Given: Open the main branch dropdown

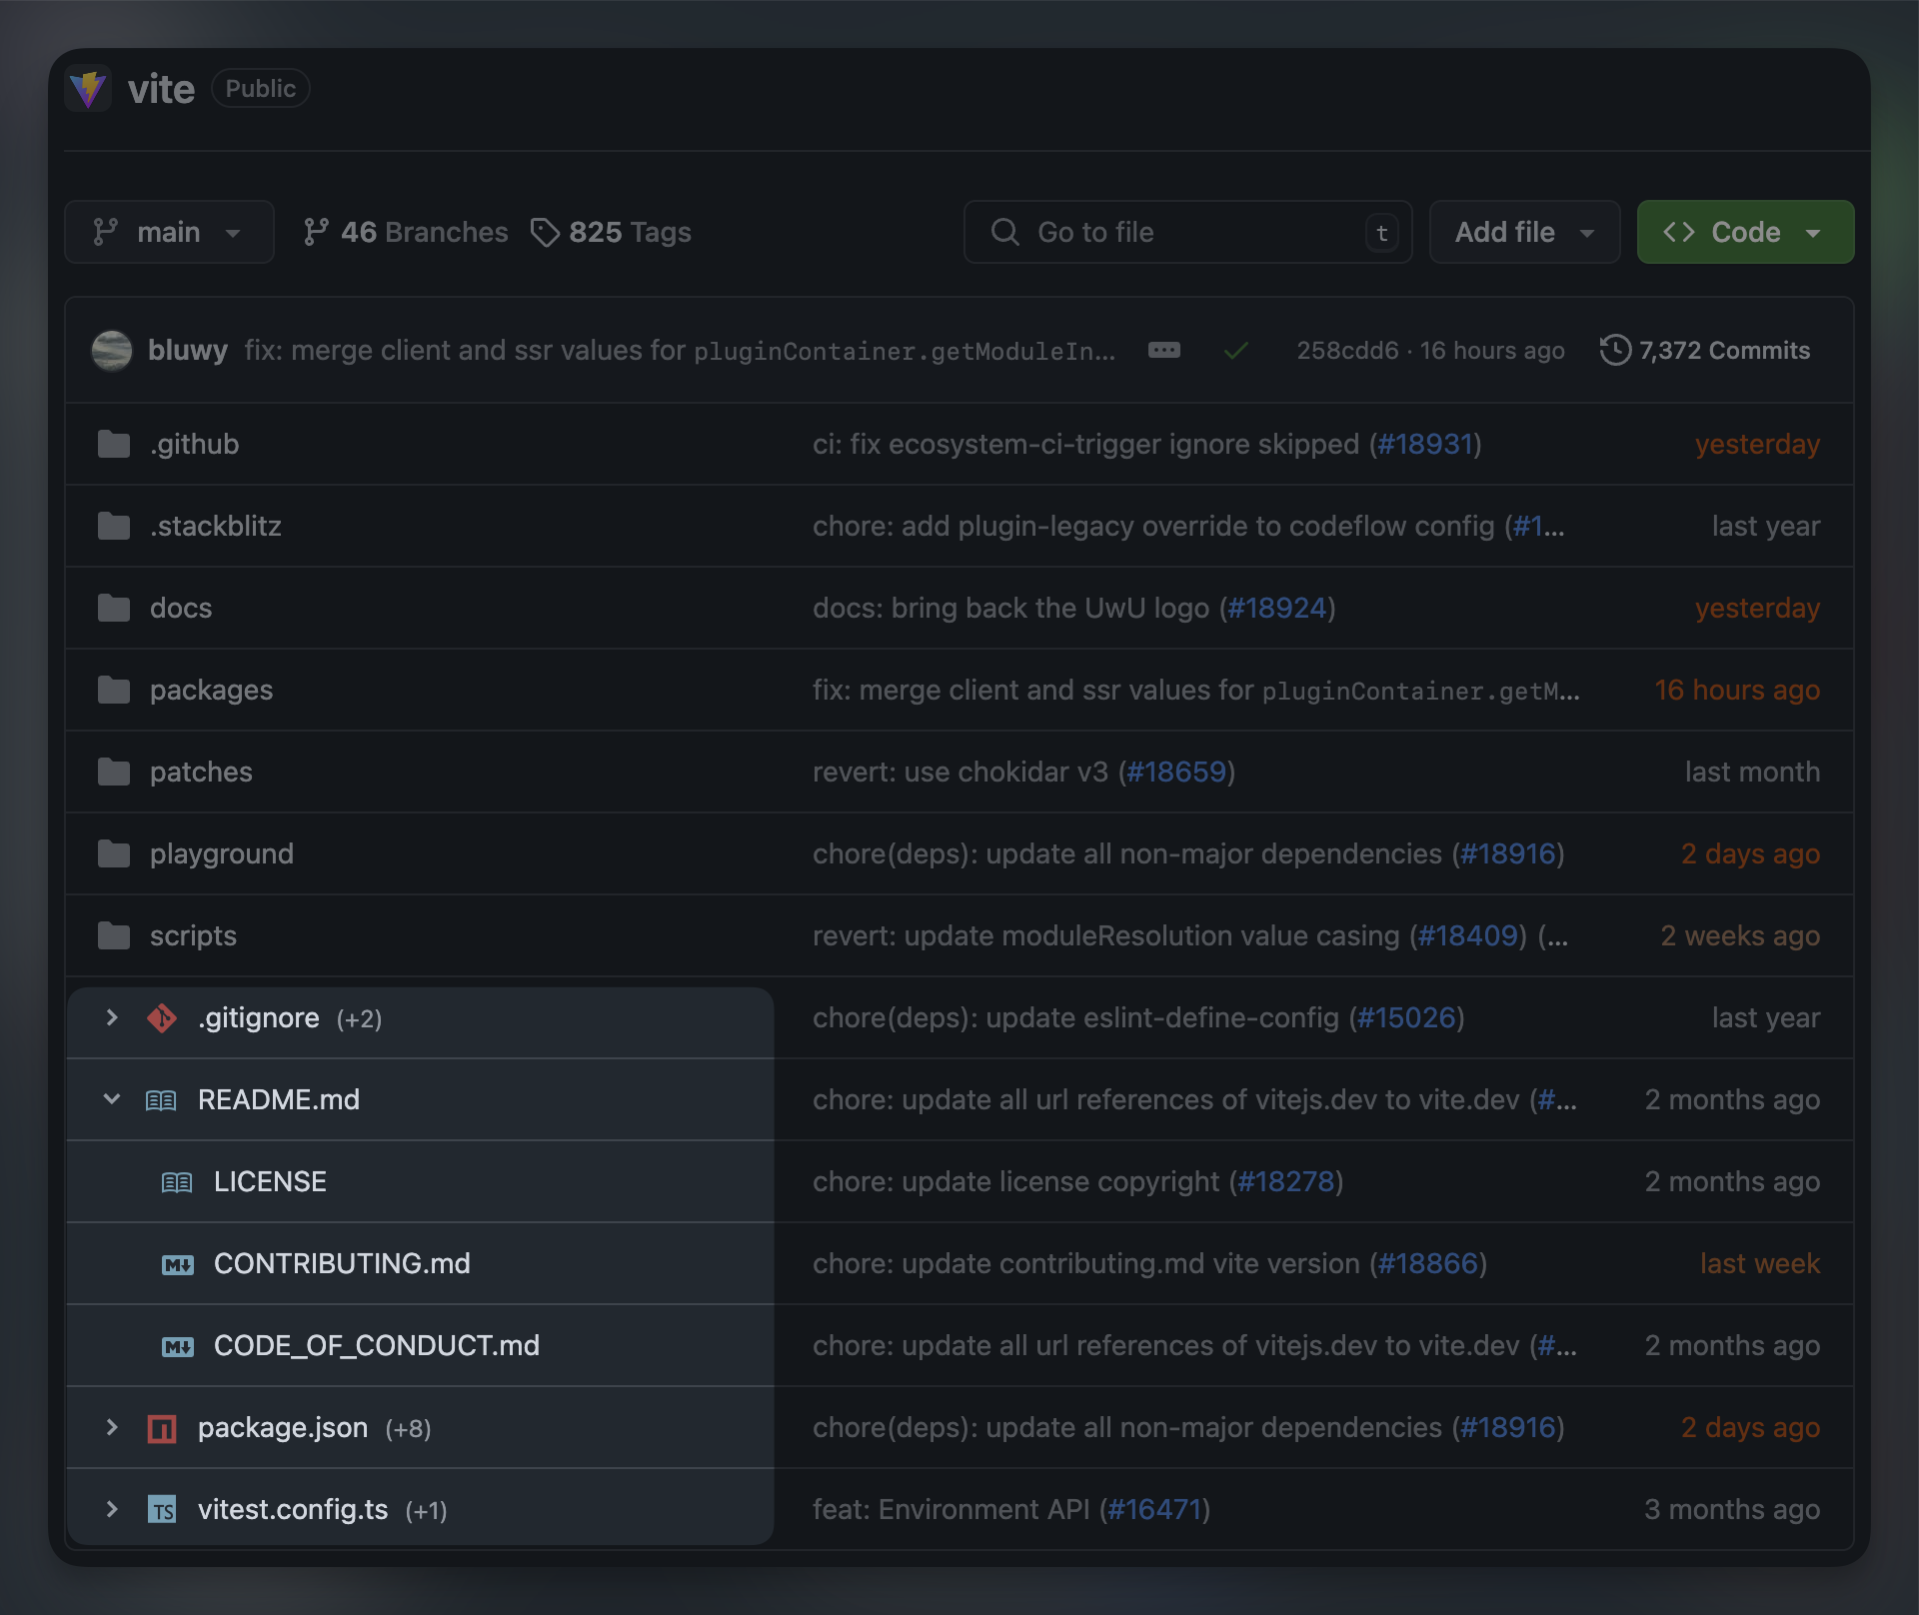Looking at the screenshot, I should tap(169, 232).
